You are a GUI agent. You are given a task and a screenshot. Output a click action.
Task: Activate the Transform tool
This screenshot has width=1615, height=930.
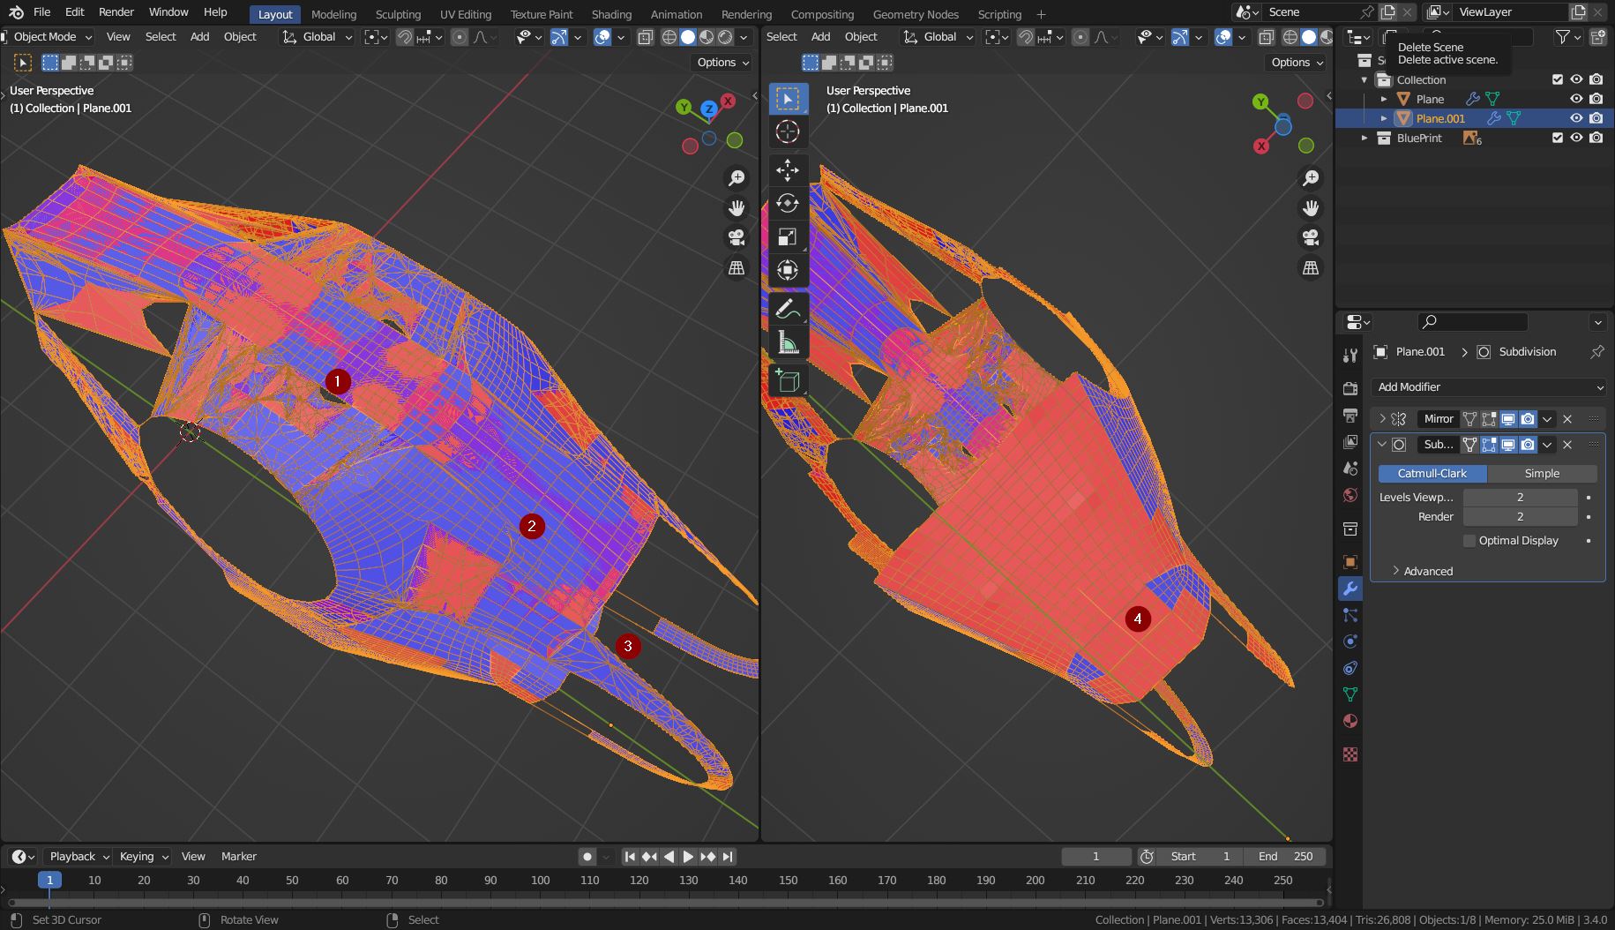tap(788, 270)
